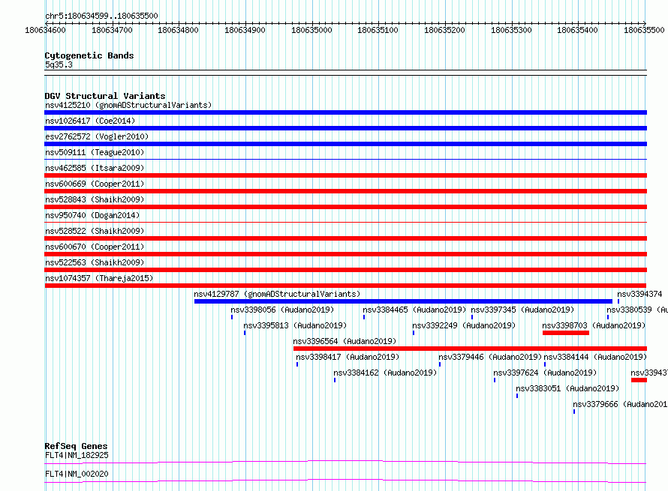This screenshot has height=491, width=668.
Task: Click the chr5:180634599..180635500 region label
Action: (x=101, y=16)
